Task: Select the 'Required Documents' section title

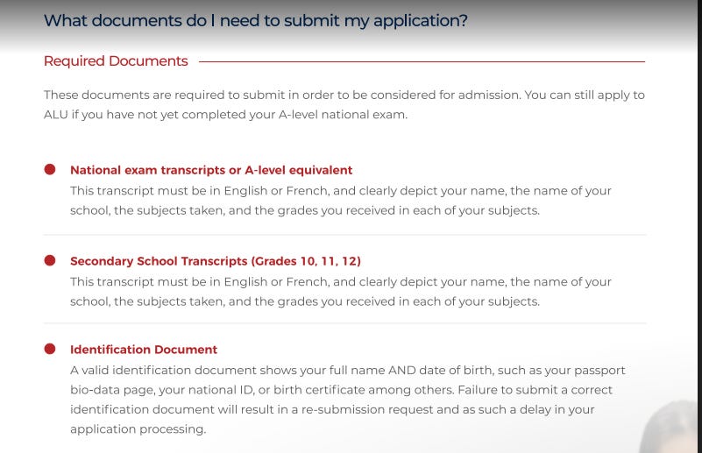Action: click(116, 60)
